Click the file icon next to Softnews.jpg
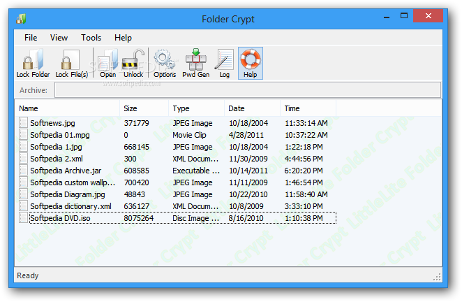This screenshot has width=462, height=302. click(23, 122)
